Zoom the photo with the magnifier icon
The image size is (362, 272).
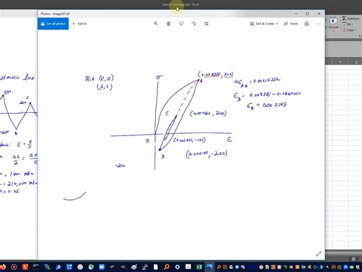tap(156, 24)
